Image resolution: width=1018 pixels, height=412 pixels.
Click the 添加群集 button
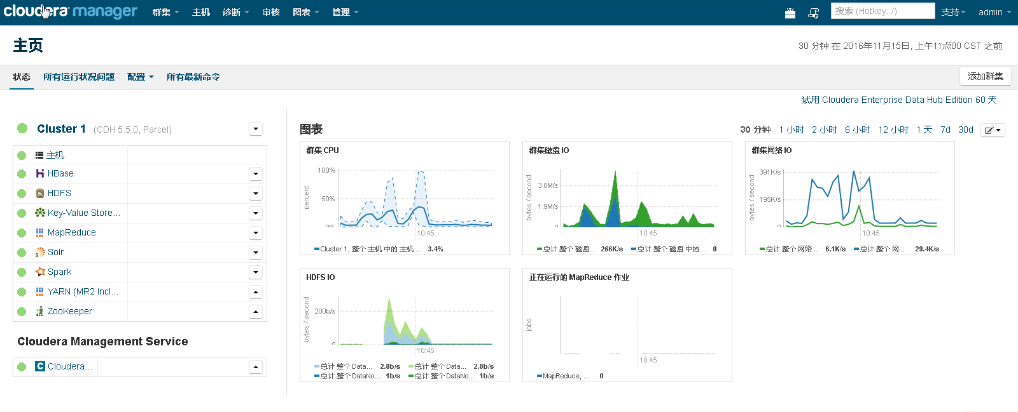pos(985,76)
